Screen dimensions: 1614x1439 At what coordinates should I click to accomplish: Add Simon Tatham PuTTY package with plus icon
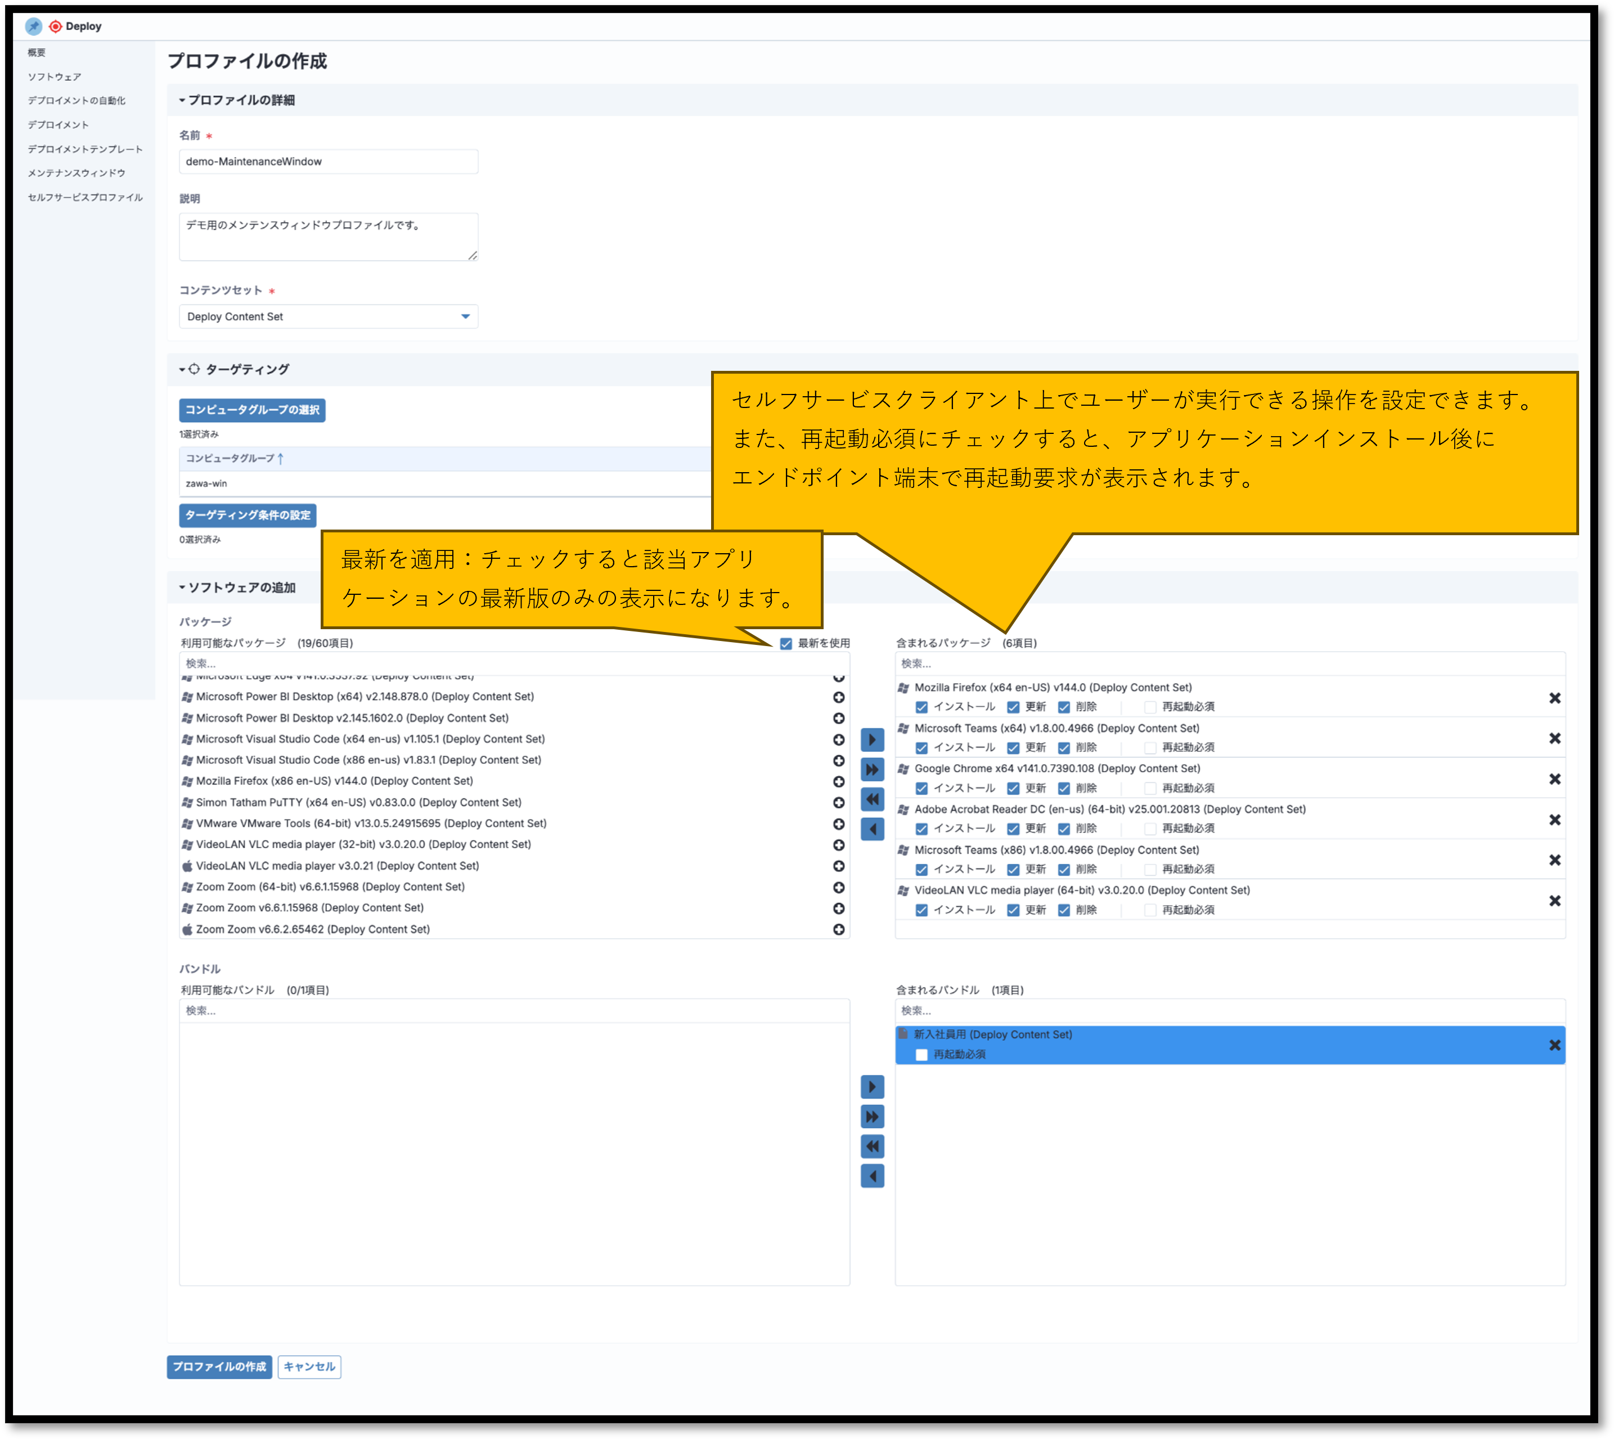pyautogui.click(x=839, y=803)
